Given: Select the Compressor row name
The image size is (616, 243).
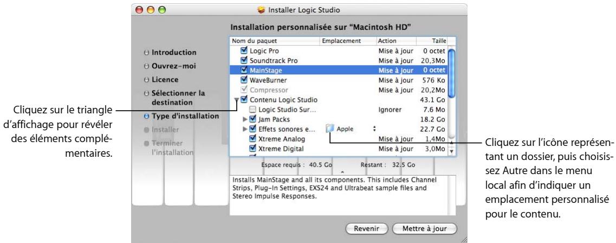Looking at the screenshot, I should pyautogui.click(x=269, y=90).
